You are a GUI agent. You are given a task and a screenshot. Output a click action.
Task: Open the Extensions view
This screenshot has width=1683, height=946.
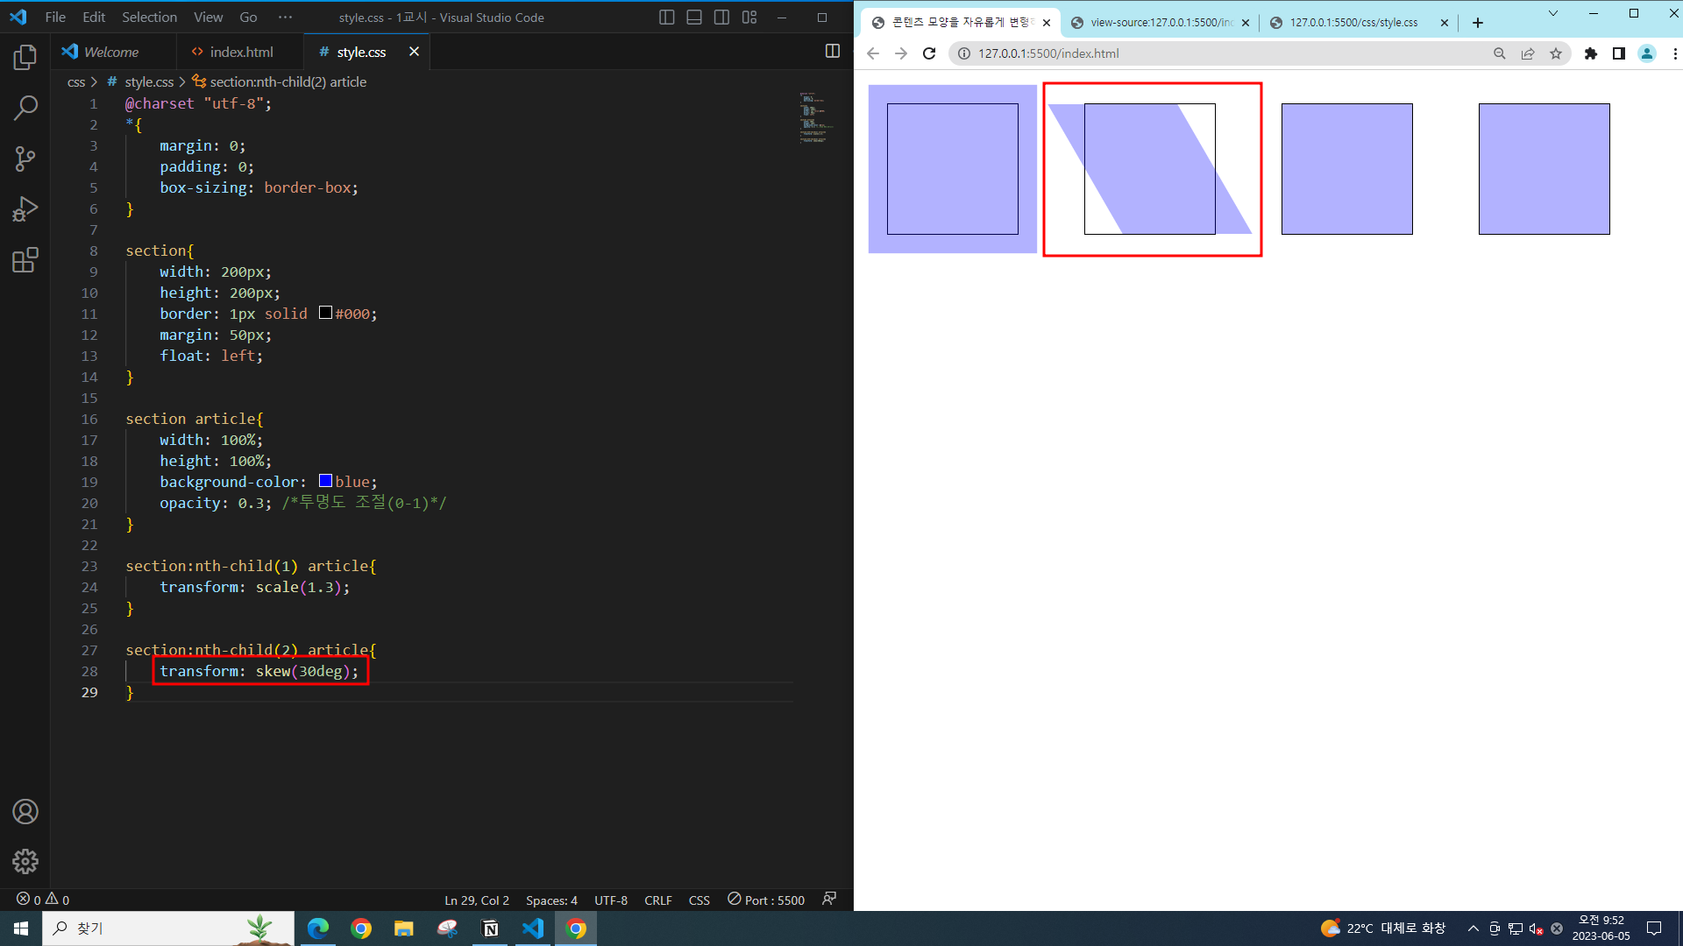coord(25,260)
